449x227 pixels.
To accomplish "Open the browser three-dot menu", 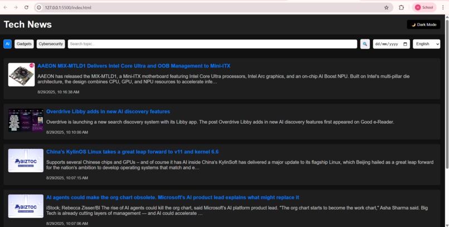I will (443, 8).
